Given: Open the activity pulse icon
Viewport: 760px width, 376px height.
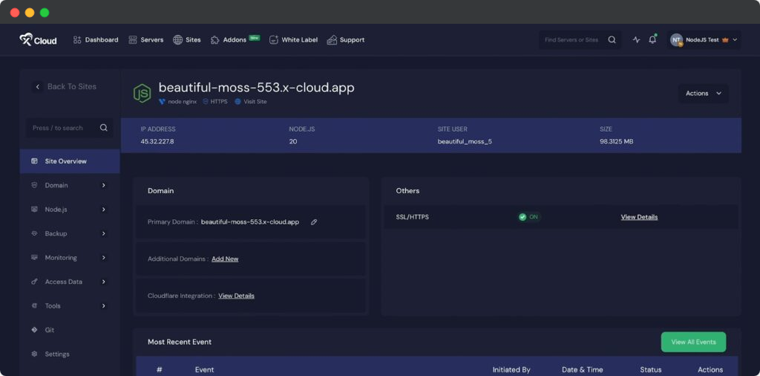Looking at the screenshot, I should (x=636, y=40).
